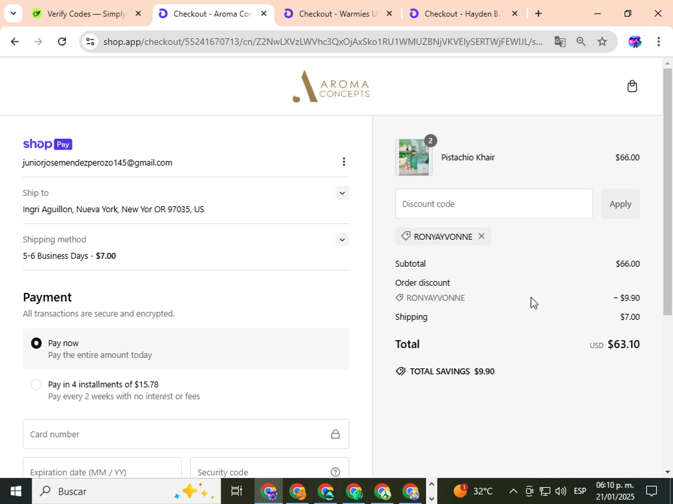Viewport: 673px width, 504px height.
Task: Open the tab search dropdown arrow
Action: tap(13, 13)
